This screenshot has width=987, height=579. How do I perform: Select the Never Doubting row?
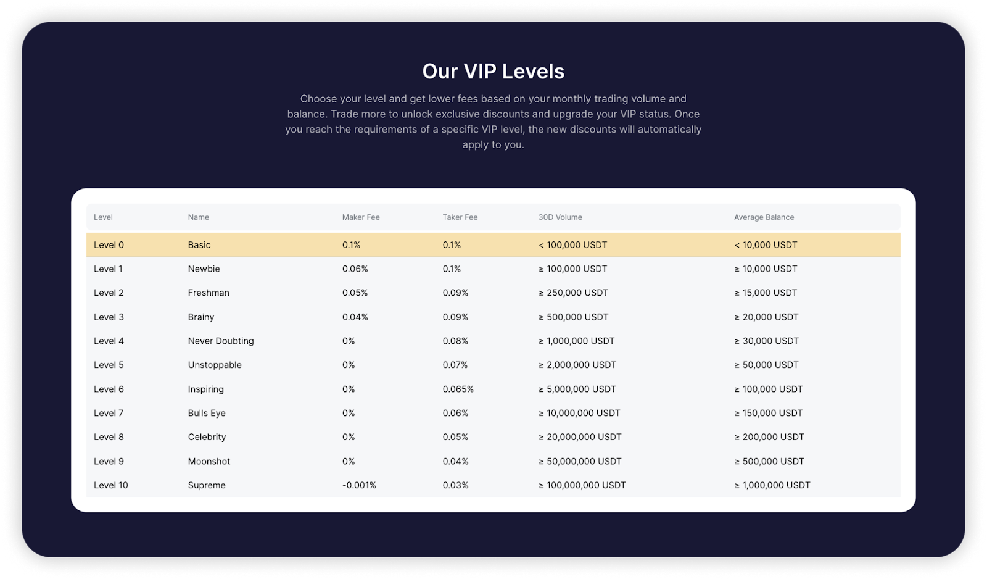pos(493,341)
